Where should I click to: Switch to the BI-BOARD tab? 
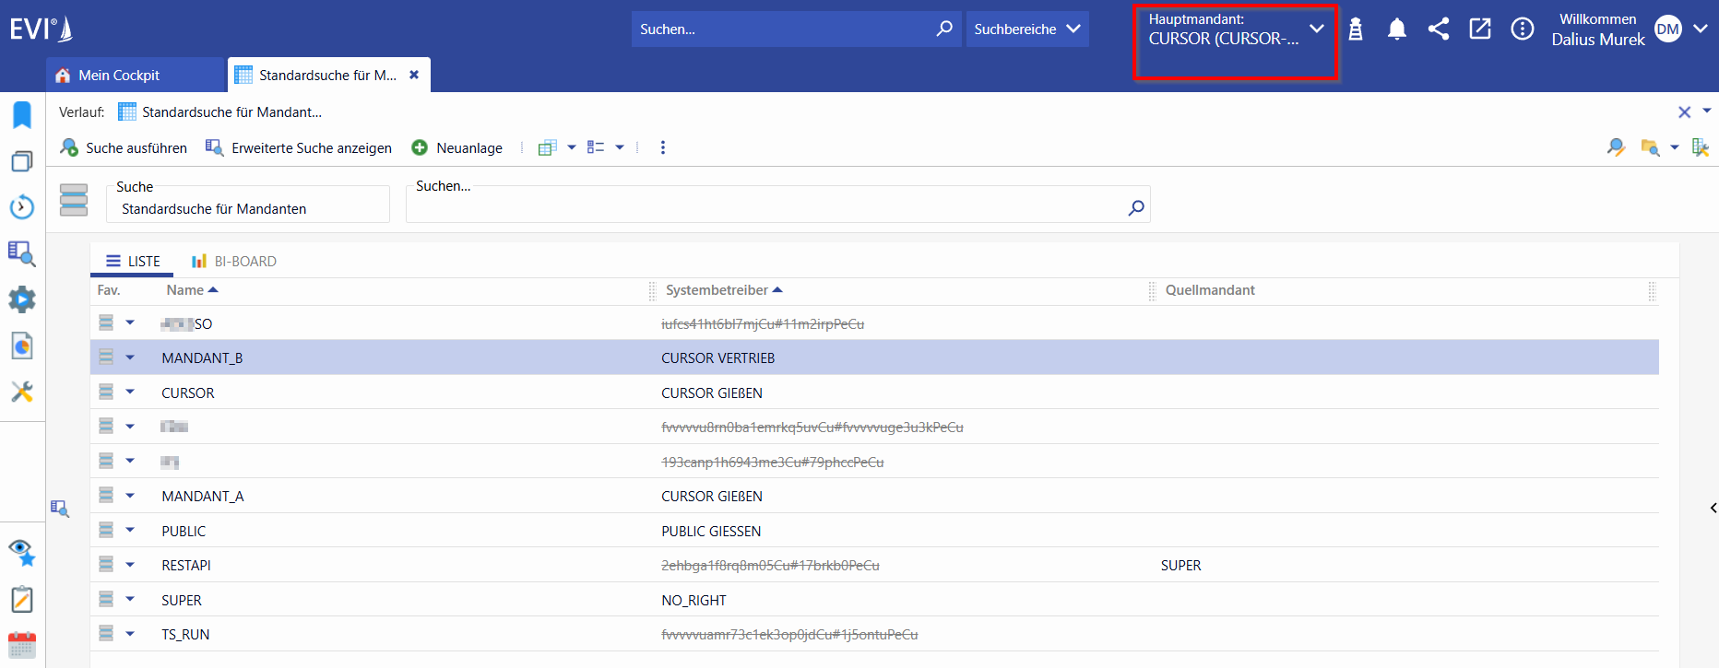(233, 262)
